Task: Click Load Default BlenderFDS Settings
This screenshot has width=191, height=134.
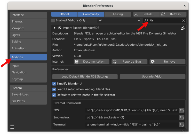Action: click(x=85, y=77)
